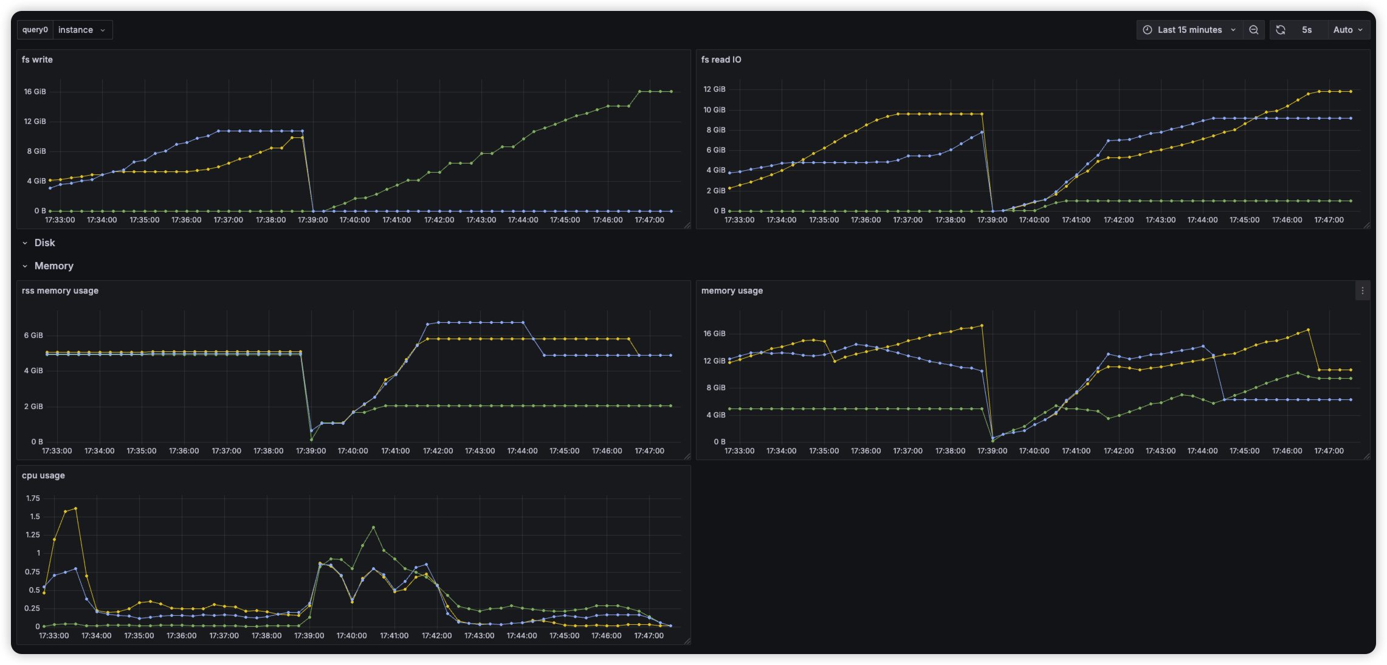1387x665 pixels.
Task: Click the rss memory usage resize handle
Action: 687,457
